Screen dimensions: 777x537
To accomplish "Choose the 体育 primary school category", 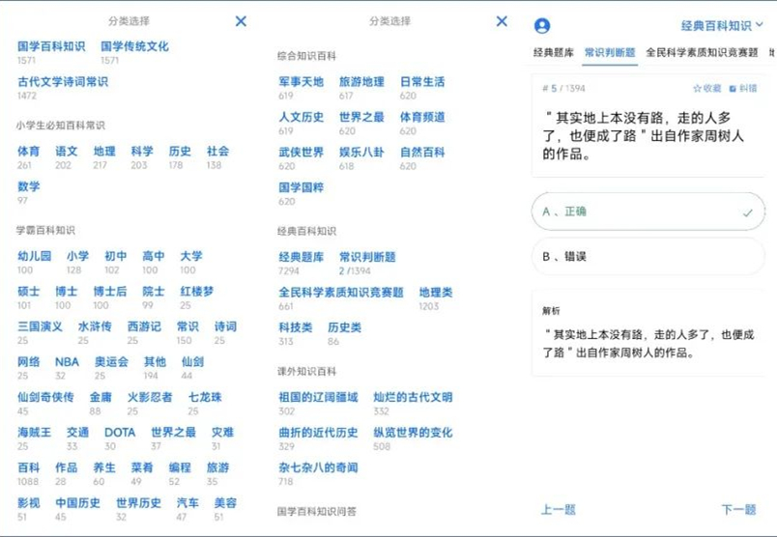I will point(28,151).
